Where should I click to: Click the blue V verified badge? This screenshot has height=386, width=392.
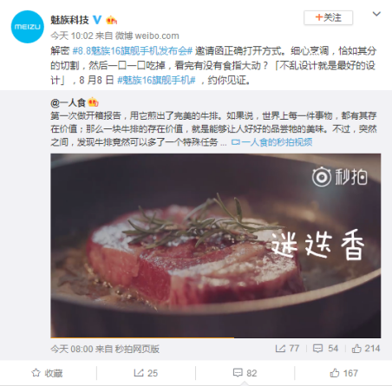coord(97,20)
